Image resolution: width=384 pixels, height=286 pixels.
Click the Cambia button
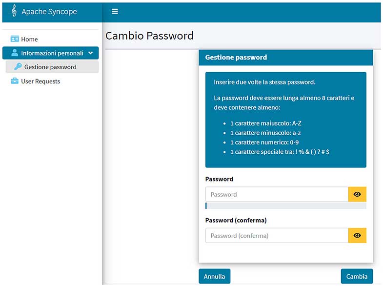coord(357,276)
